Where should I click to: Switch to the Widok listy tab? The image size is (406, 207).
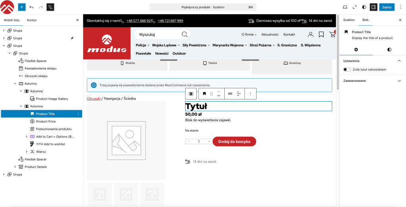(11, 20)
